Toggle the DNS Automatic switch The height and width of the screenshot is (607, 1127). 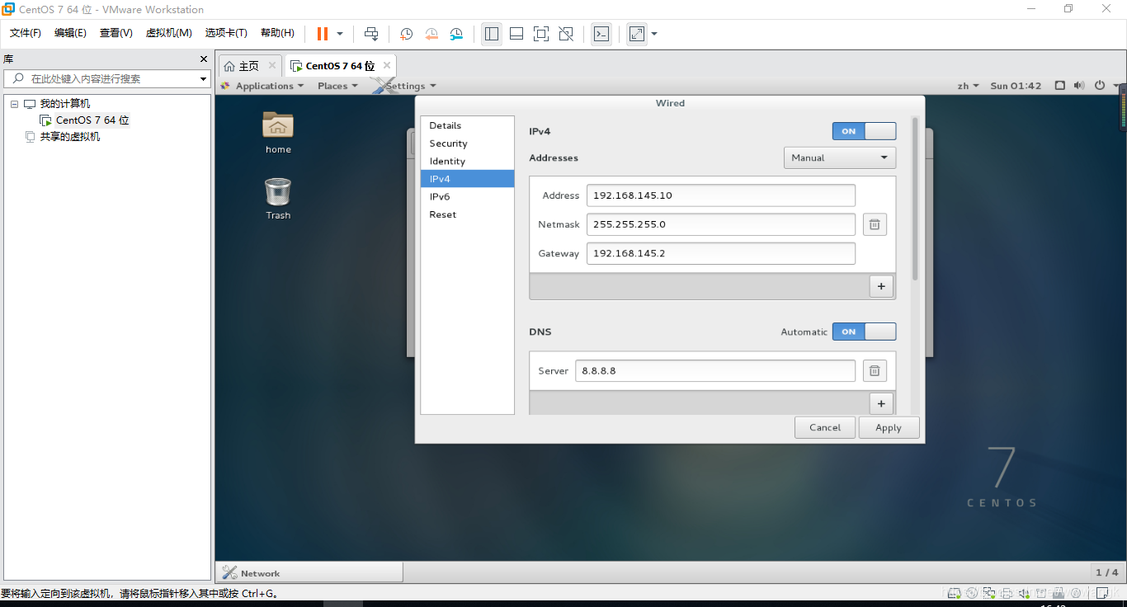[864, 332]
